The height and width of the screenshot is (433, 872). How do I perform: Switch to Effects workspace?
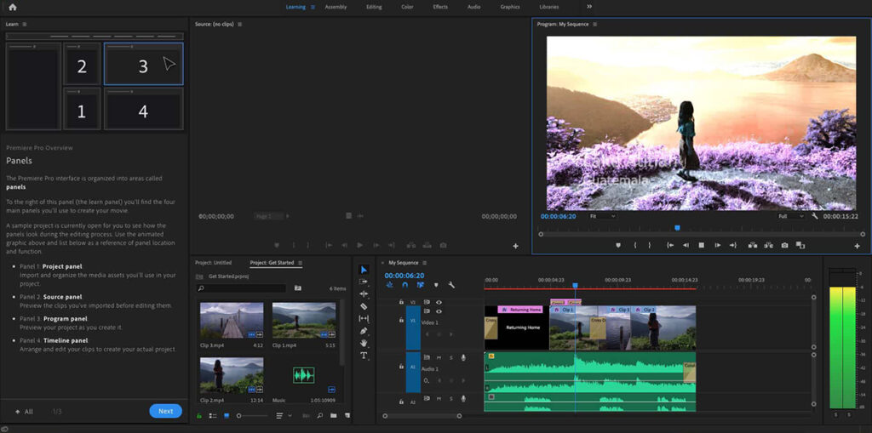click(x=440, y=7)
